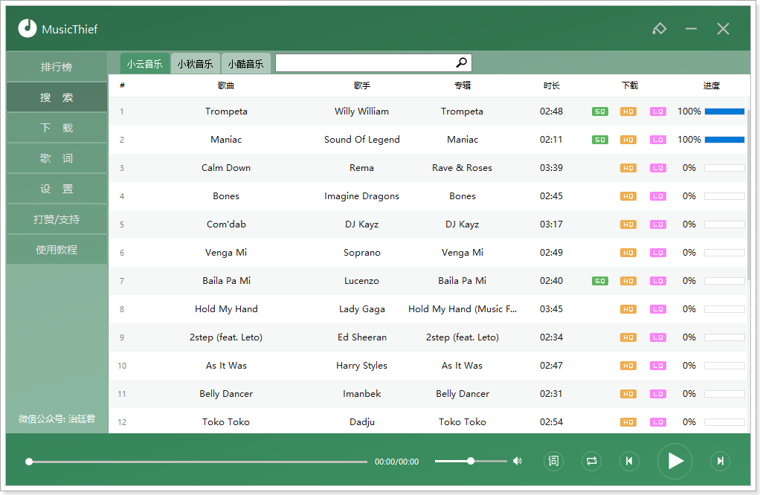Toggle the repeat mode icon

(591, 461)
